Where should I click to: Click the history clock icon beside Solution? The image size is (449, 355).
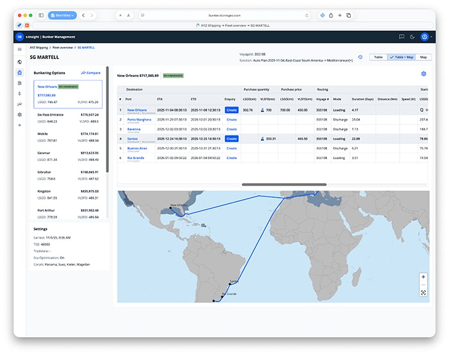click(x=360, y=57)
